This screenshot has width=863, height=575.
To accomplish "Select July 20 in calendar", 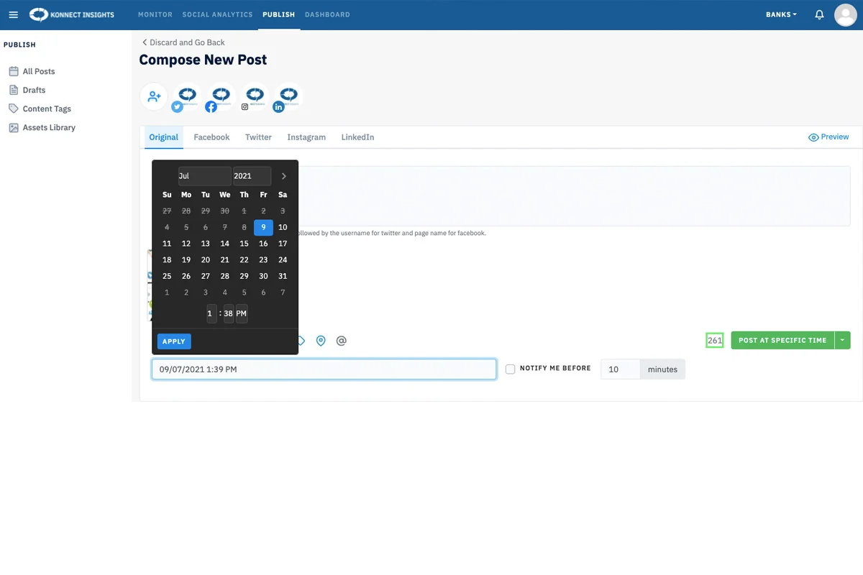I will pyautogui.click(x=206, y=260).
